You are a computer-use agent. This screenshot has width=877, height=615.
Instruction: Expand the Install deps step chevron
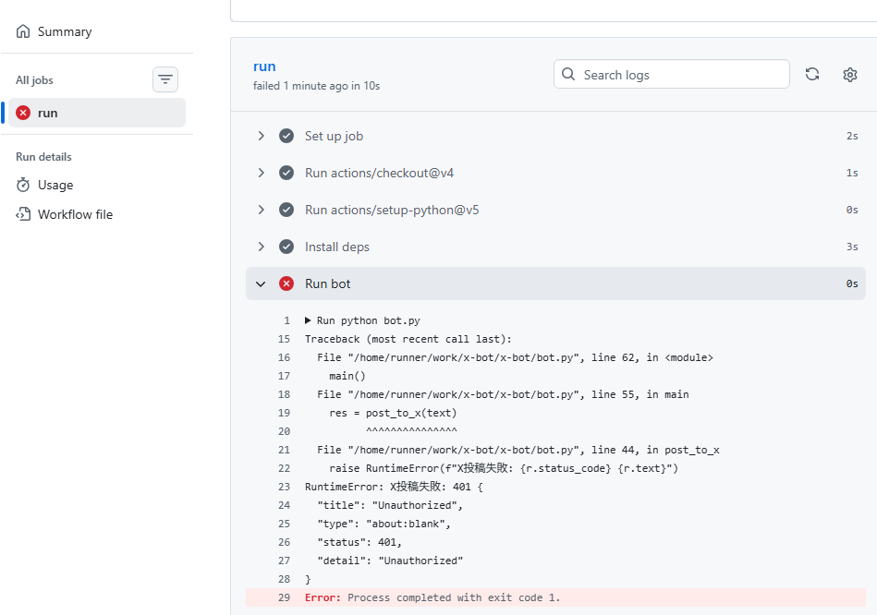coord(262,247)
